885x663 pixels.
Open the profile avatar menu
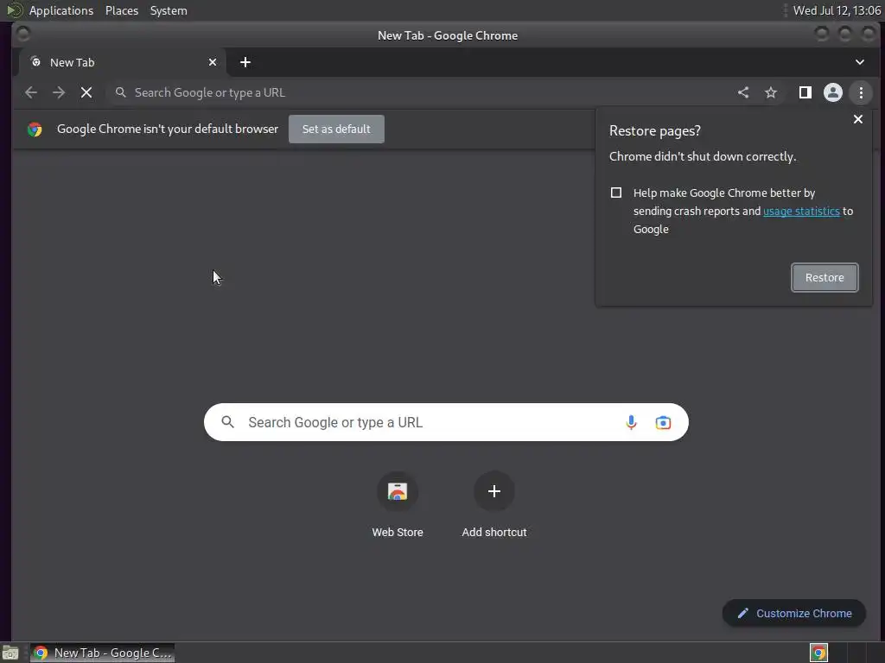833,92
